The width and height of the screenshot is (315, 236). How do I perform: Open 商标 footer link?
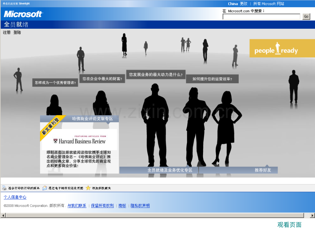coord(122,206)
